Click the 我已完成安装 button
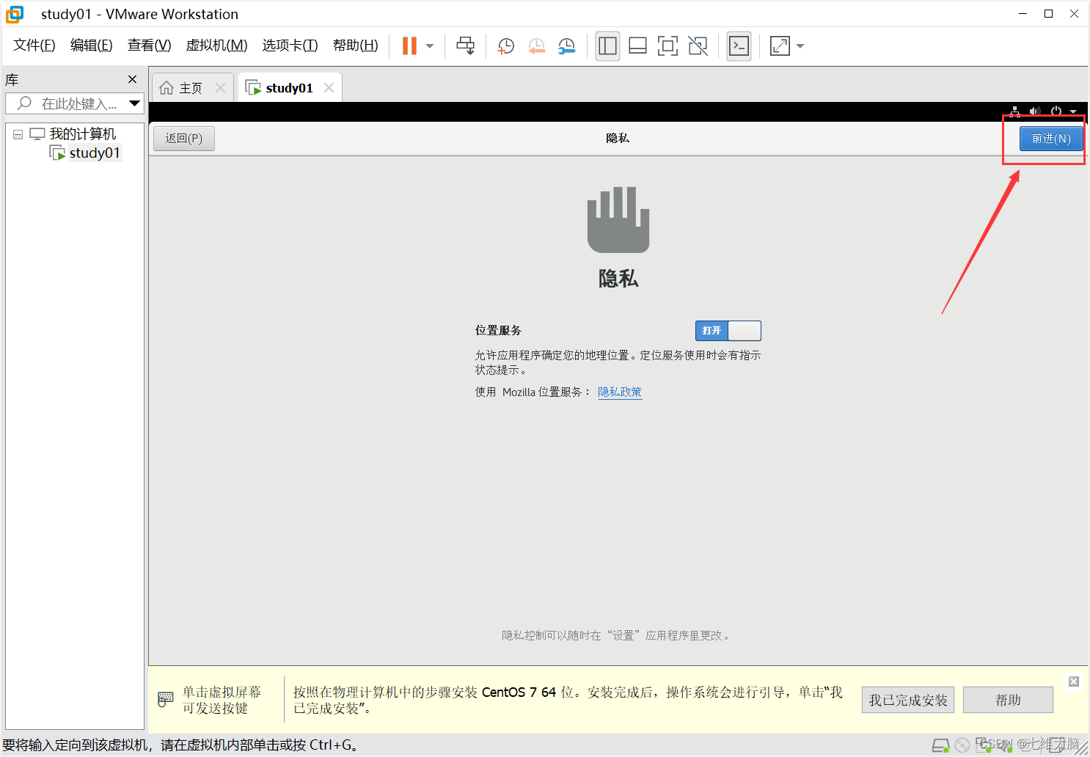Viewport: 1090px width, 757px height. coord(908,700)
